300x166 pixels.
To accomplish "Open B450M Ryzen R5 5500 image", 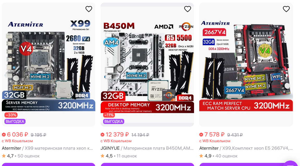I will [147, 64].
